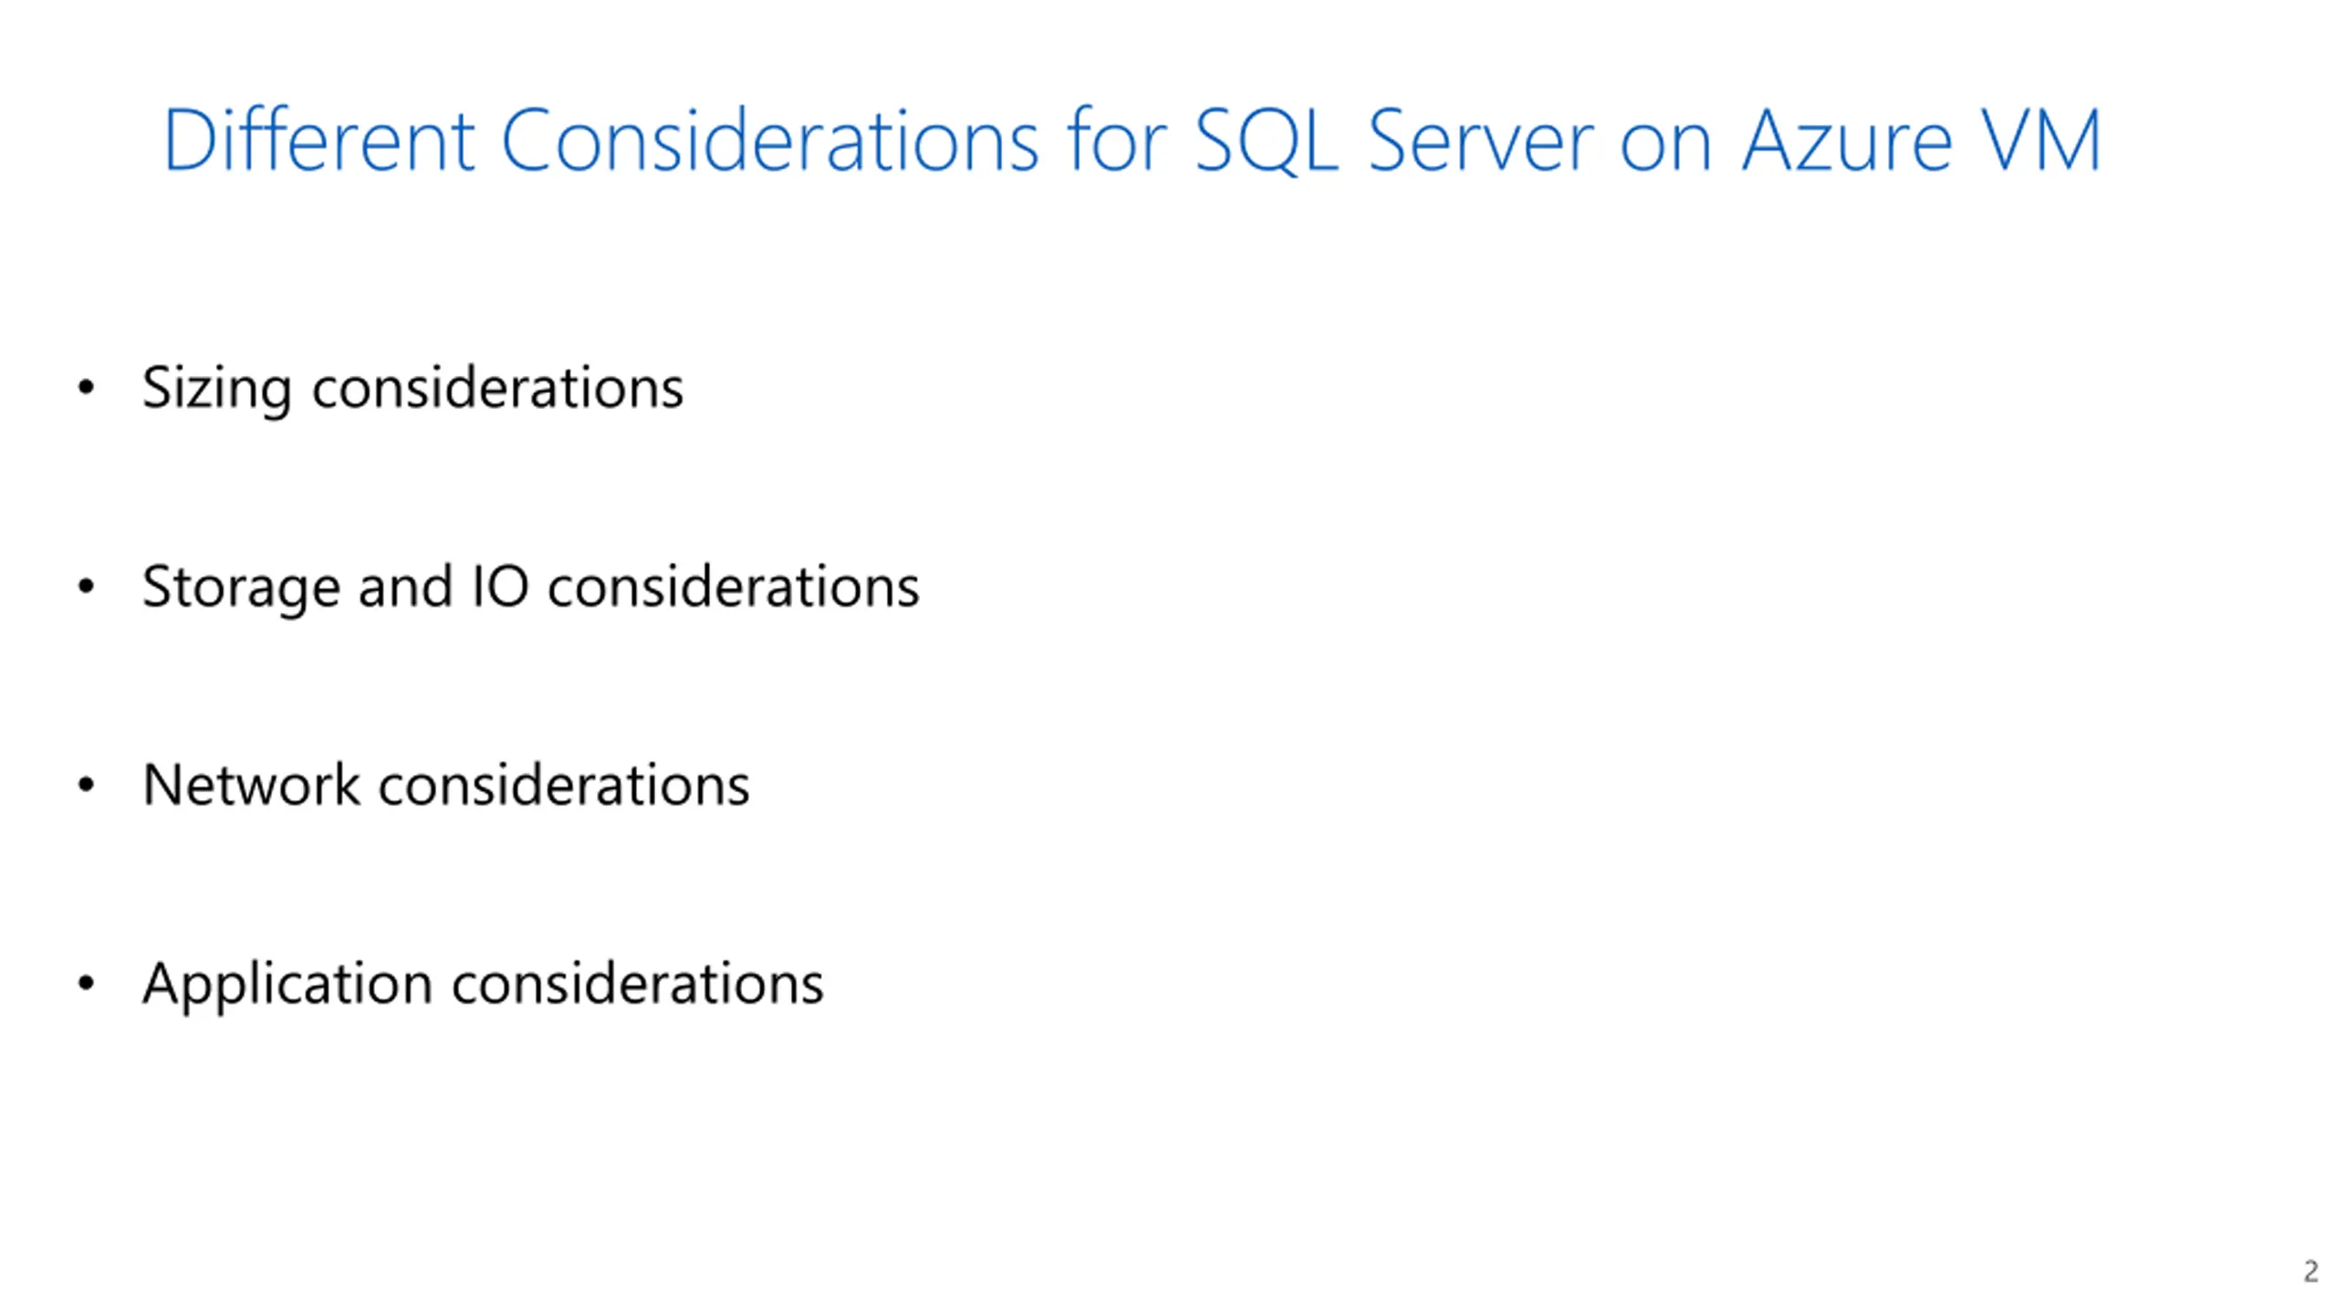Select the "Network considerations" bullet text
2336x1314 pixels.
point(446,785)
